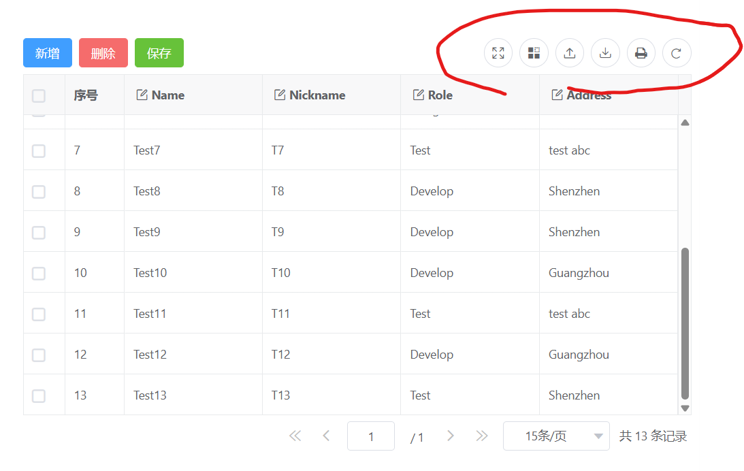The image size is (744, 471).
Task: Click the scroll up arrow of table
Action: [x=685, y=123]
